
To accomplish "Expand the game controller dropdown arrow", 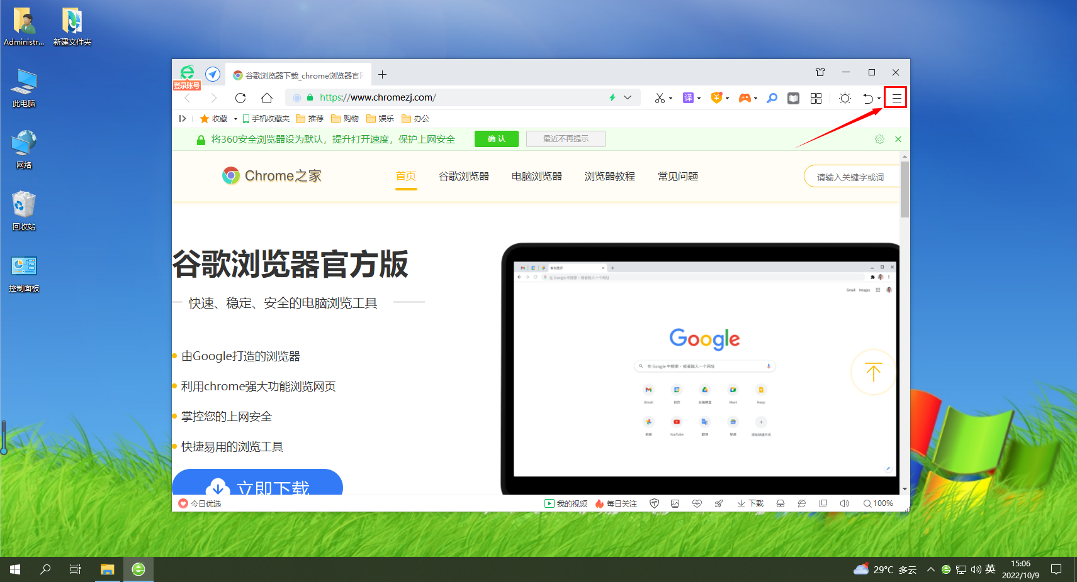I will pos(755,99).
